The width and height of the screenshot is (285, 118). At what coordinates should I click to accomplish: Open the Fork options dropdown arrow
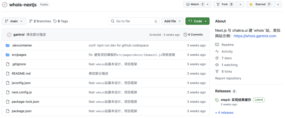240,4
